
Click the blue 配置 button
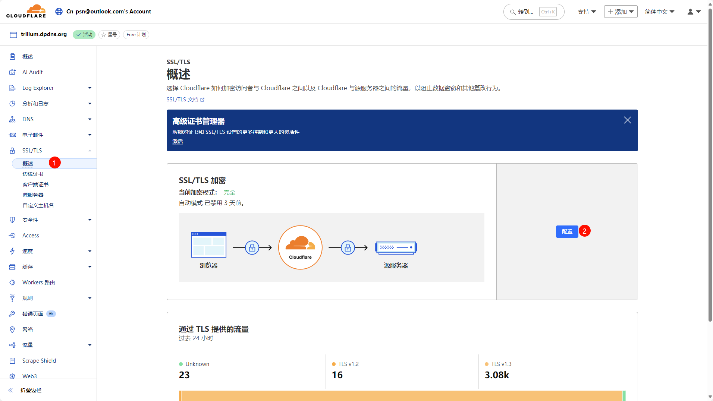[566, 231]
